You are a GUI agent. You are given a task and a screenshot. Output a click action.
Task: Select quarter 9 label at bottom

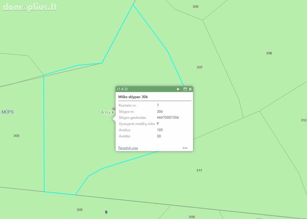pyautogui.click(x=106, y=212)
